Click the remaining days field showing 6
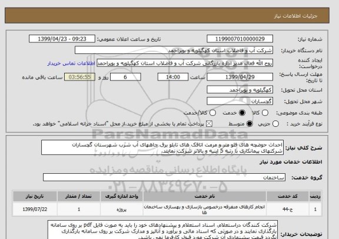The width and height of the screenshot is (339, 239). click(x=125, y=77)
